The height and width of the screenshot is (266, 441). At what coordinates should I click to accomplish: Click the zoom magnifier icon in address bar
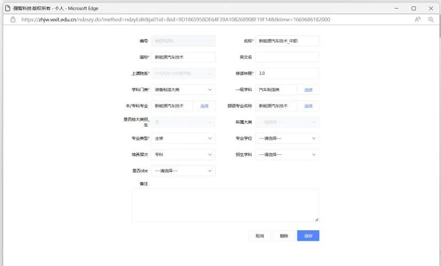(x=430, y=19)
